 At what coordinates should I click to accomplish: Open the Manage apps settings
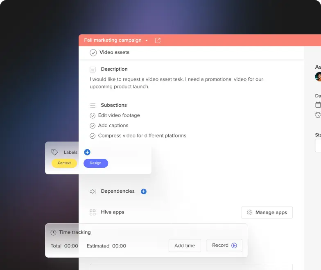pyautogui.click(x=267, y=212)
